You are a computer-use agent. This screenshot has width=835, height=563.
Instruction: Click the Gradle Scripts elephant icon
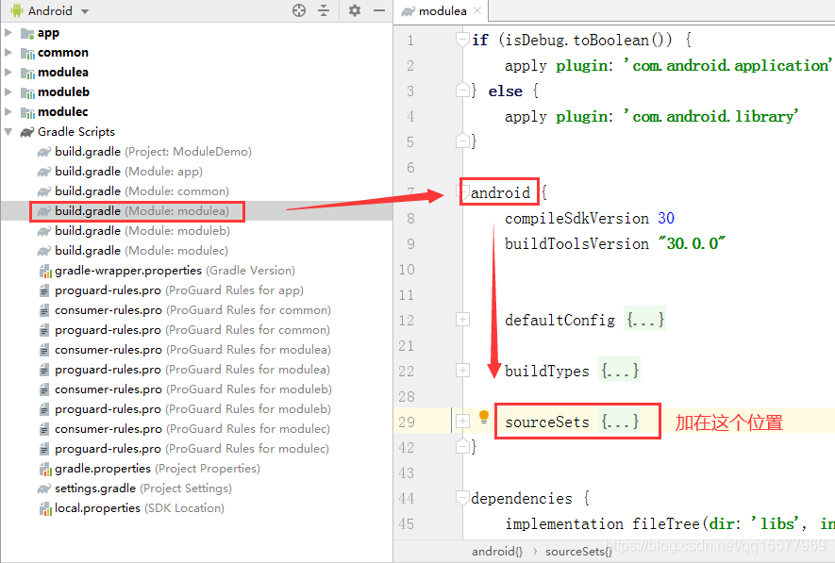pyautogui.click(x=27, y=132)
